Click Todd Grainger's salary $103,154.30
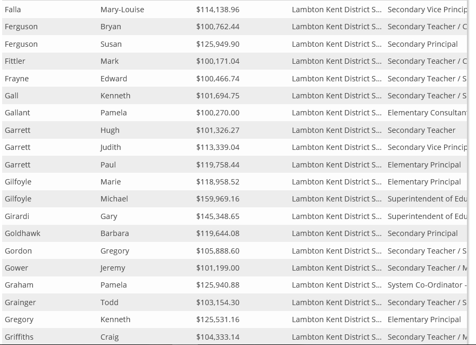The width and height of the screenshot is (476, 345). (218, 302)
